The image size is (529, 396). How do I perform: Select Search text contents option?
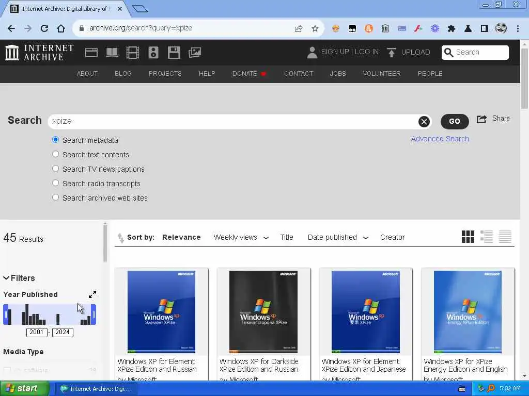(x=55, y=154)
